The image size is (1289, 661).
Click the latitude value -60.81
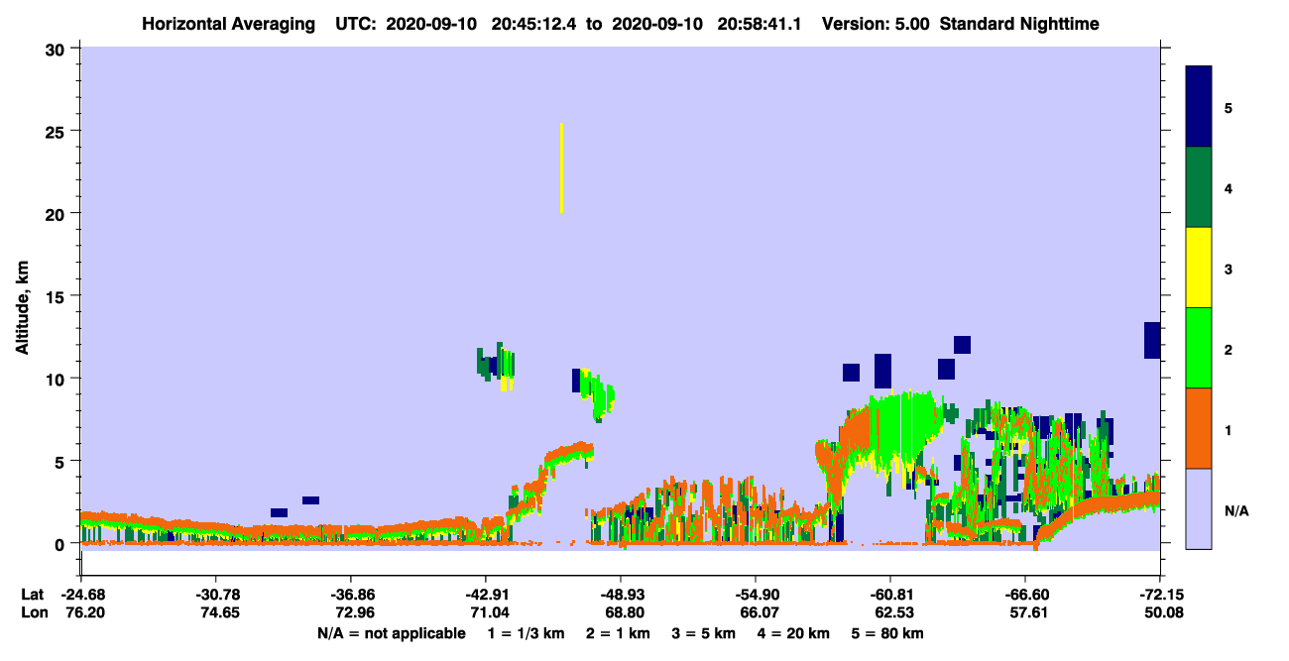click(890, 595)
